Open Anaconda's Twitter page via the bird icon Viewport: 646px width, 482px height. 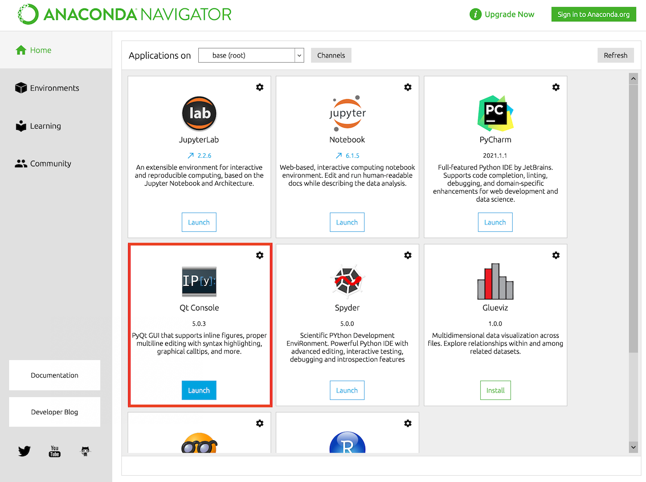coord(24,451)
